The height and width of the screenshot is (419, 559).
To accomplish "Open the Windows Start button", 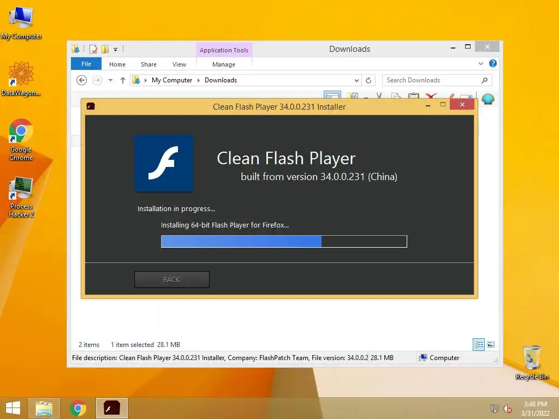I will pyautogui.click(x=13, y=408).
